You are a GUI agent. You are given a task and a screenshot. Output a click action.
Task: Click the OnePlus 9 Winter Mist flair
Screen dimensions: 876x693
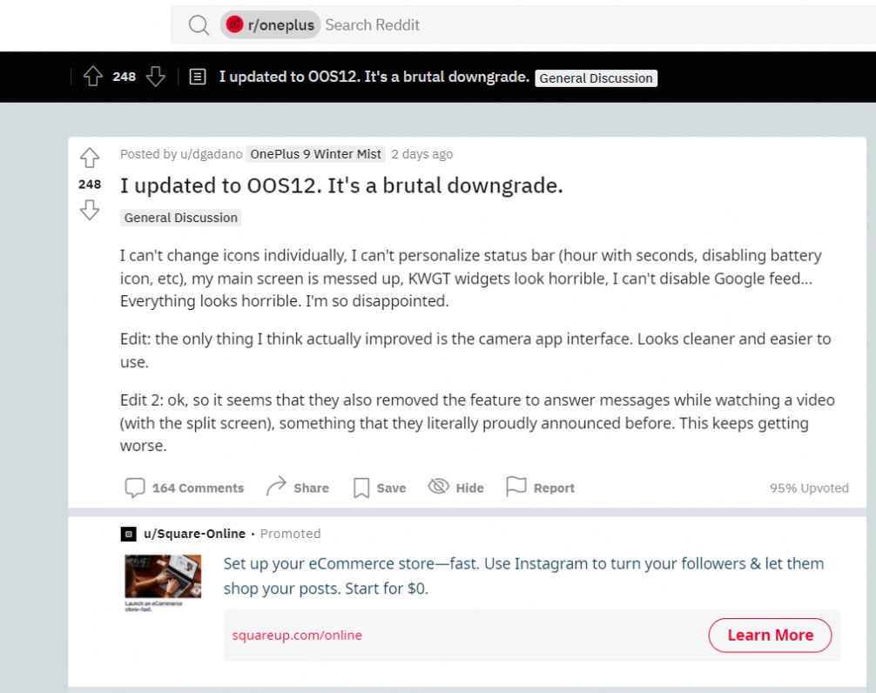(x=315, y=154)
